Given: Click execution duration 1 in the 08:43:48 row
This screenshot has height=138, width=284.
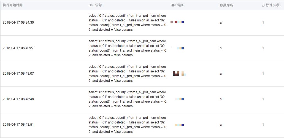Looking at the screenshot, I should [x=263, y=99].
